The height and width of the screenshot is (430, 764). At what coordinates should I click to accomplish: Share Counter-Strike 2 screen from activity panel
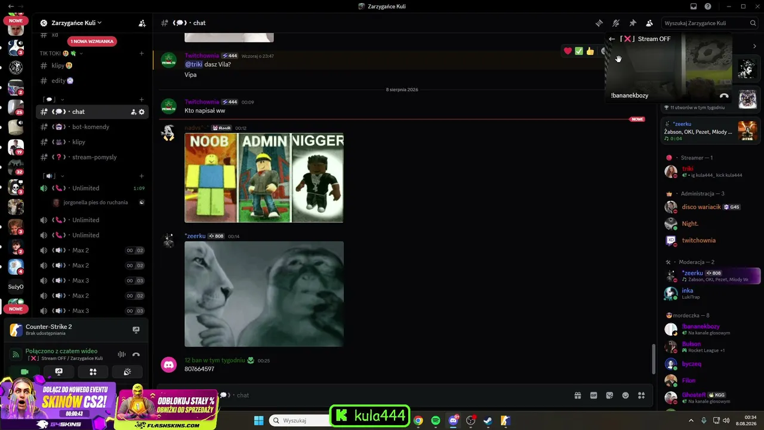[136, 330]
